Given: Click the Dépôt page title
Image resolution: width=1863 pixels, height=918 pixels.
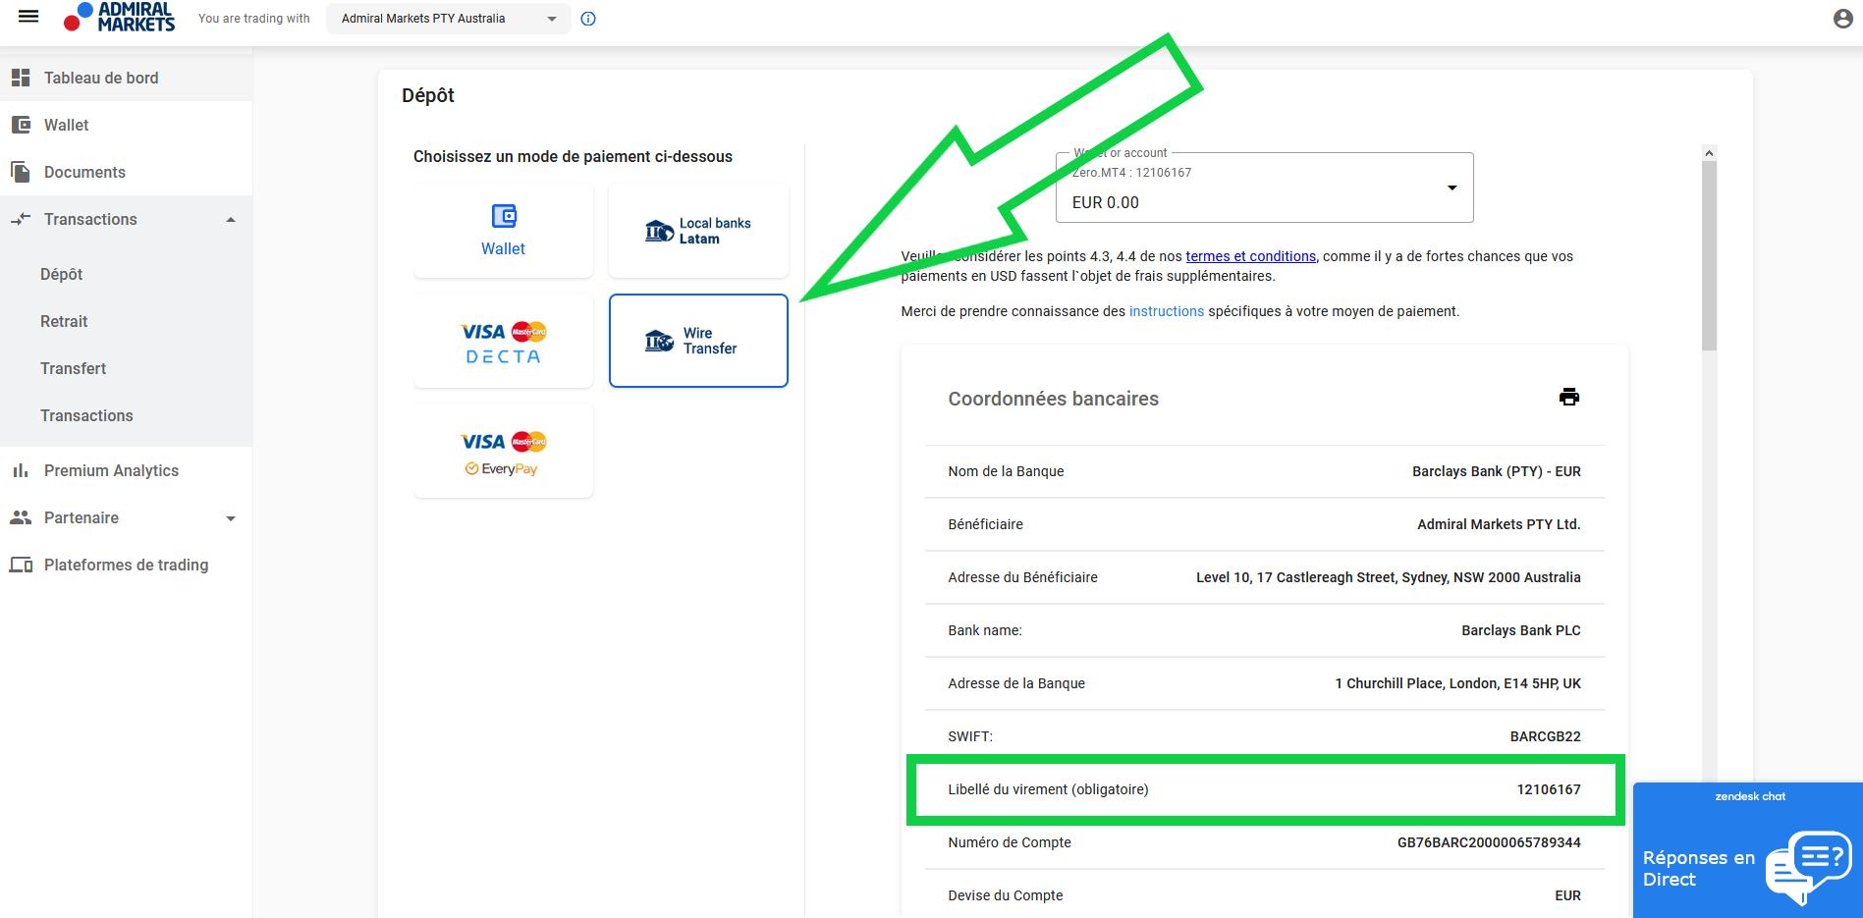Looking at the screenshot, I should [428, 95].
